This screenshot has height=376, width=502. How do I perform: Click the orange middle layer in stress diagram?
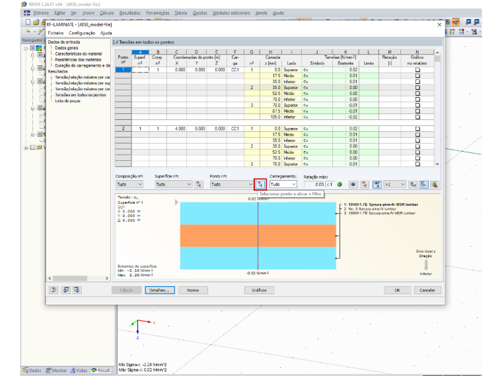[x=258, y=235]
